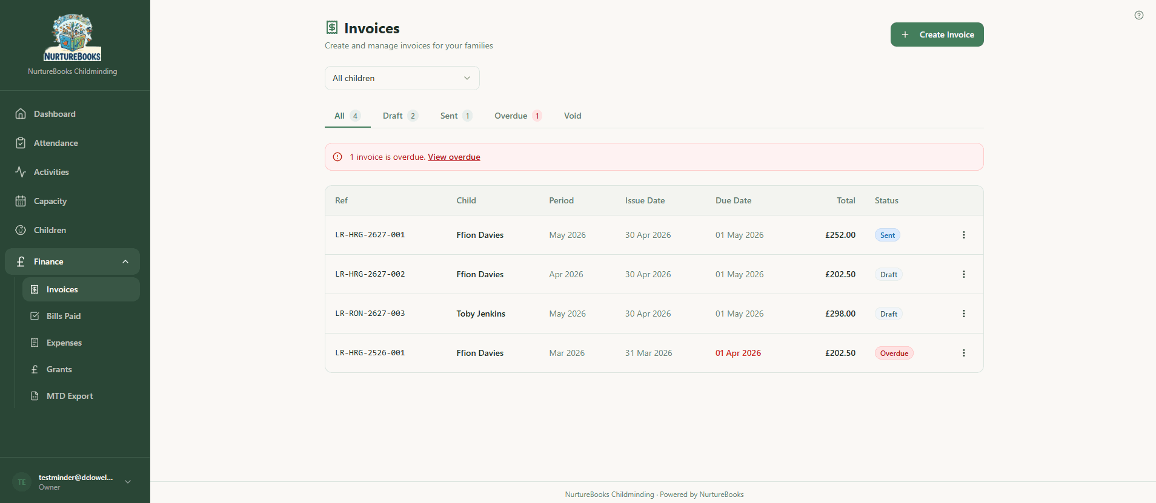Click the 31 Mar 2026 issue date
Image resolution: width=1156 pixels, height=503 pixels.
(648, 353)
